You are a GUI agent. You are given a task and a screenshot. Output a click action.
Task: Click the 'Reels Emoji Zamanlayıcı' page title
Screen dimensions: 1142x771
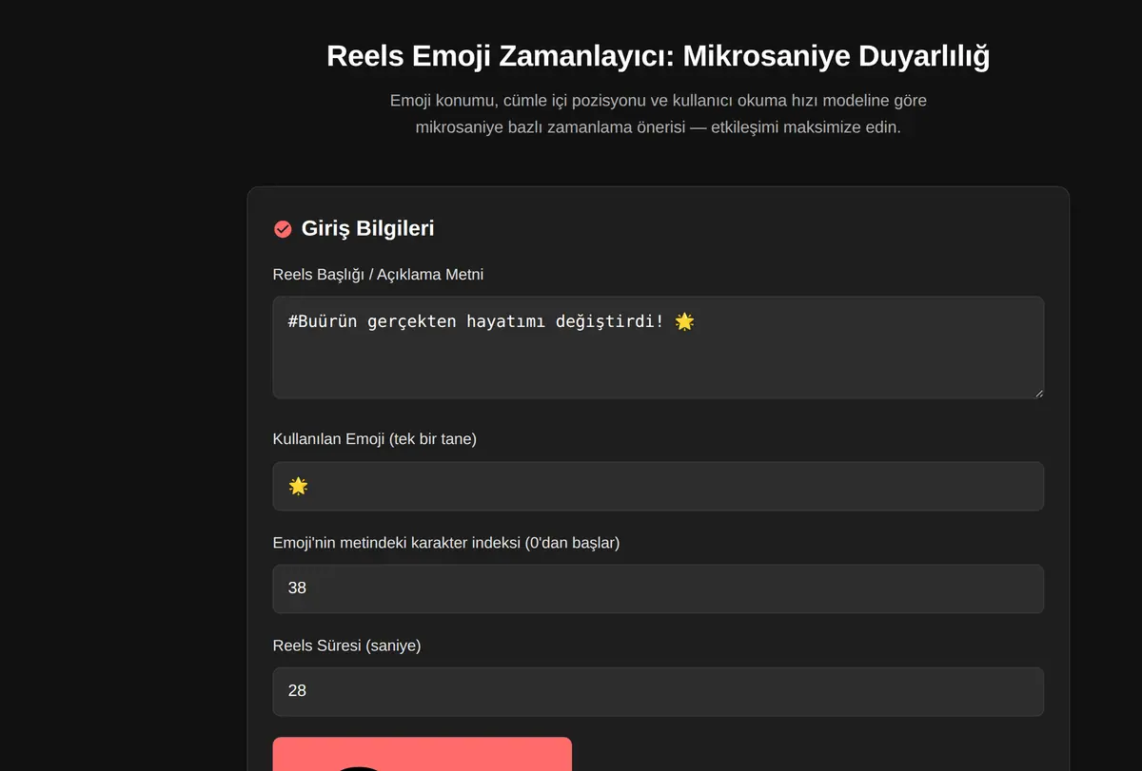pyautogui.click(x=658, y=56)
